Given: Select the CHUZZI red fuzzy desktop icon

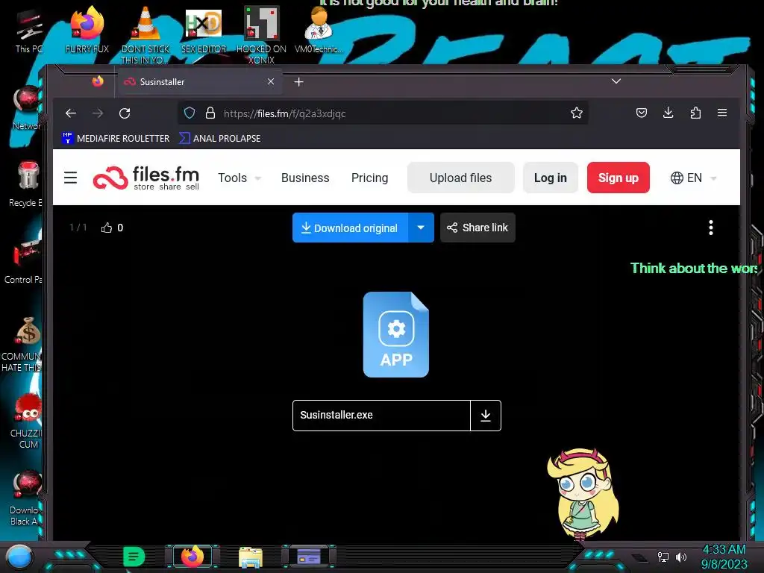Looking at the screenshot, I should pos(28,421).
